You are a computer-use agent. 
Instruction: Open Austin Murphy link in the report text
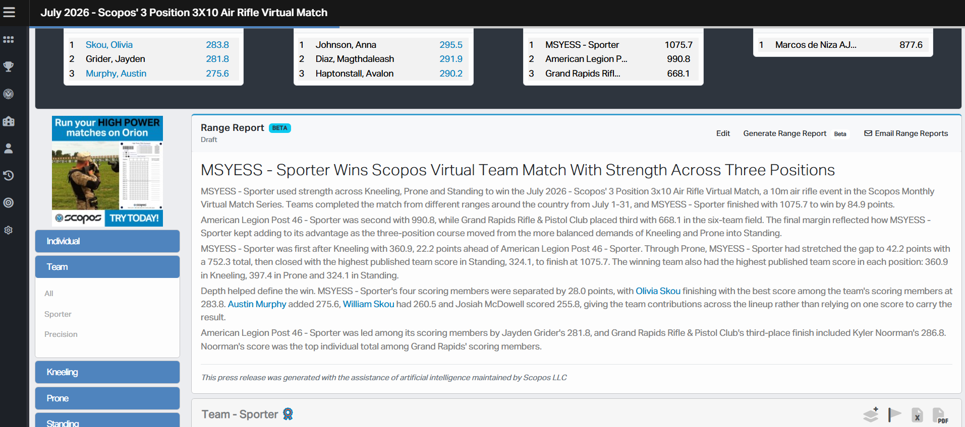pyautogui.click(x=257, y=304)
